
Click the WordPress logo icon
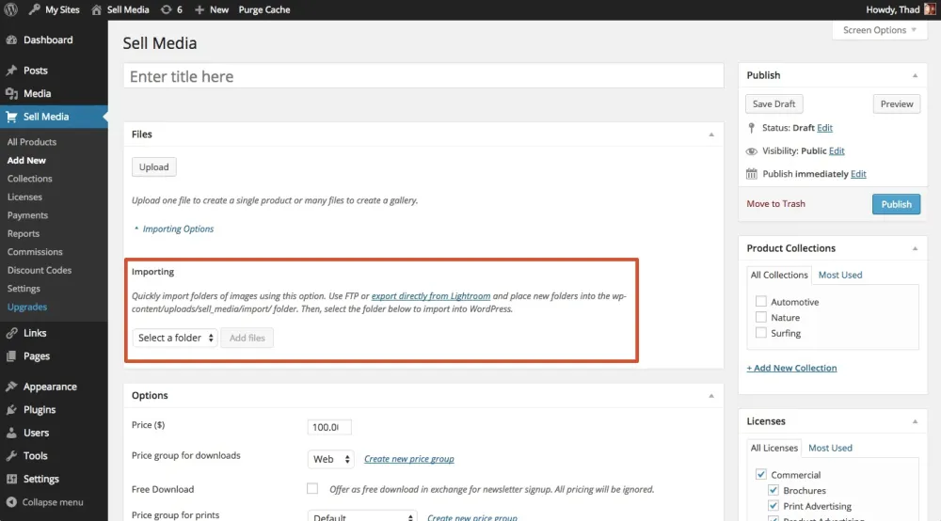[10, 9]
